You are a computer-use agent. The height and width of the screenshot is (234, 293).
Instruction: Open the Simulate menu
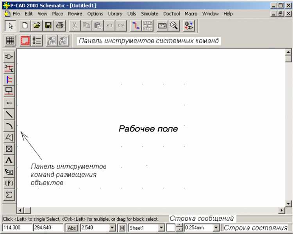pyautogui.click(x=150, y=14)
